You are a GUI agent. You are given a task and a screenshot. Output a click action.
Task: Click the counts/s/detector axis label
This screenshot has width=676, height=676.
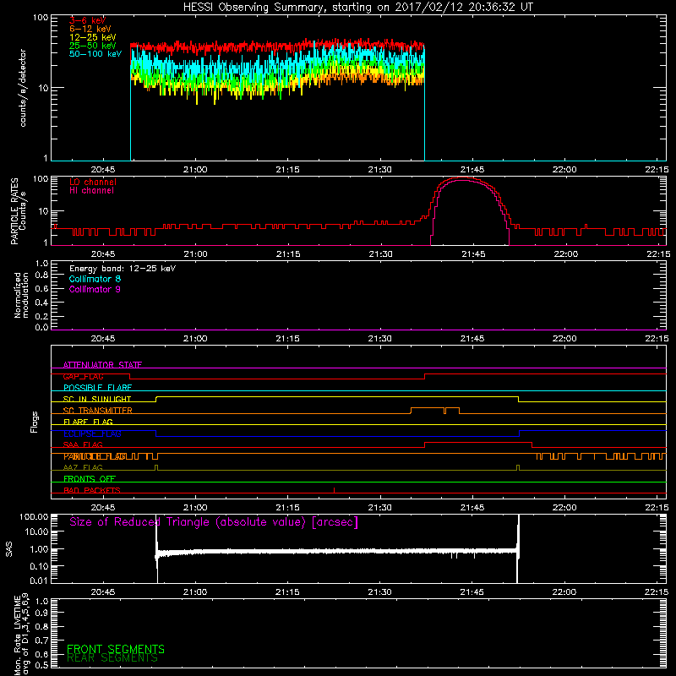(23, 88)
